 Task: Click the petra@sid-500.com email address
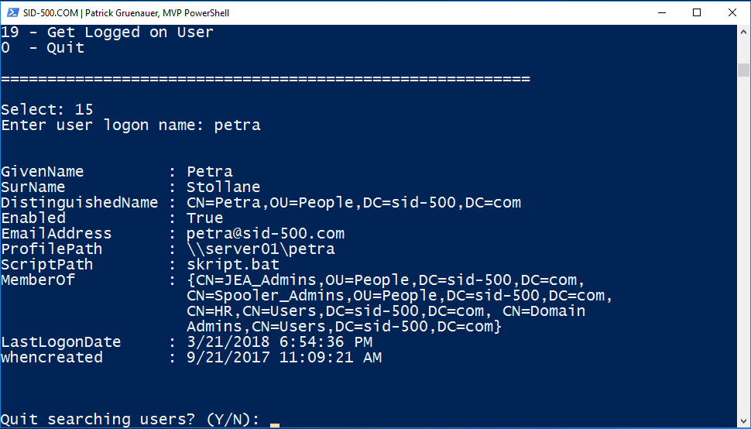[266, 234]
